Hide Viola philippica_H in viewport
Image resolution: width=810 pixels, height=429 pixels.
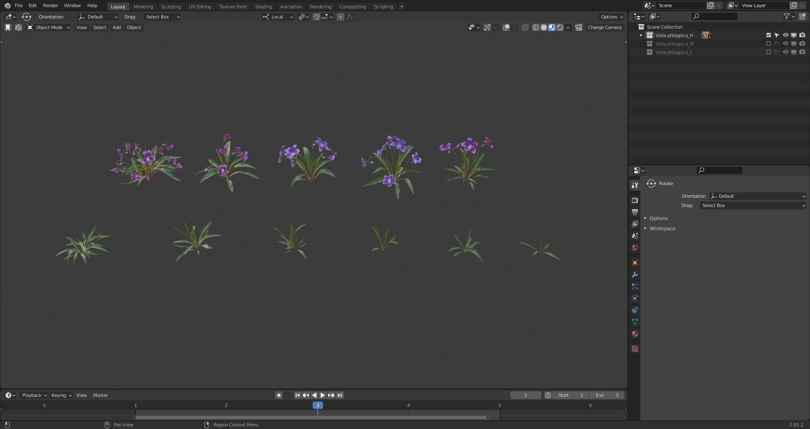click(786, 35)
